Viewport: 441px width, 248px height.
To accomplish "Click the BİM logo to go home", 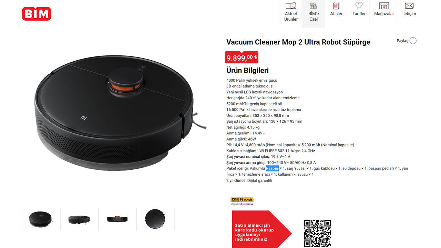I will coord(37,14).
